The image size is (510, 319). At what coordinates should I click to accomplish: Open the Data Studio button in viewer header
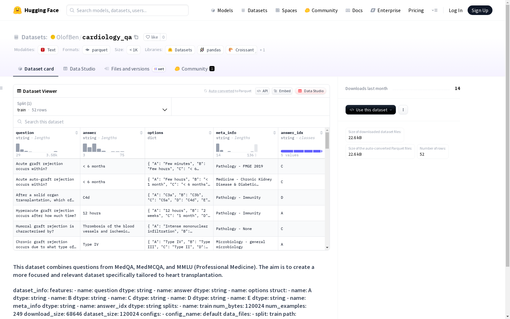pyautogui.click(x=310, y=91)
